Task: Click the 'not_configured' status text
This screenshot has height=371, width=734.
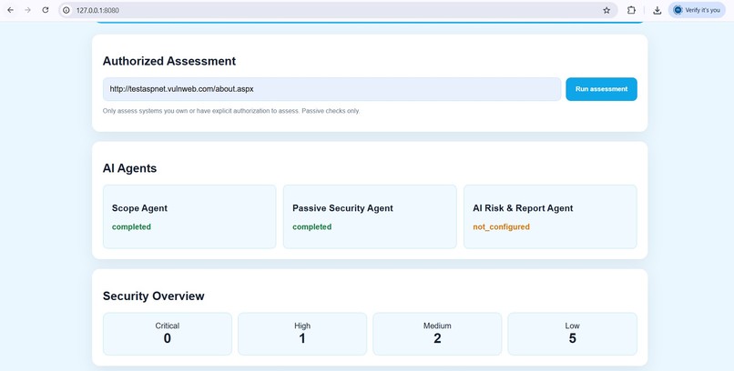Action: tap(501, 226)
